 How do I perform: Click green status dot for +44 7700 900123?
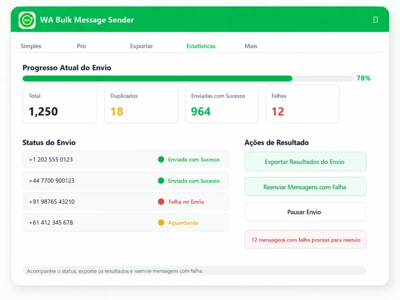[161, 181]
